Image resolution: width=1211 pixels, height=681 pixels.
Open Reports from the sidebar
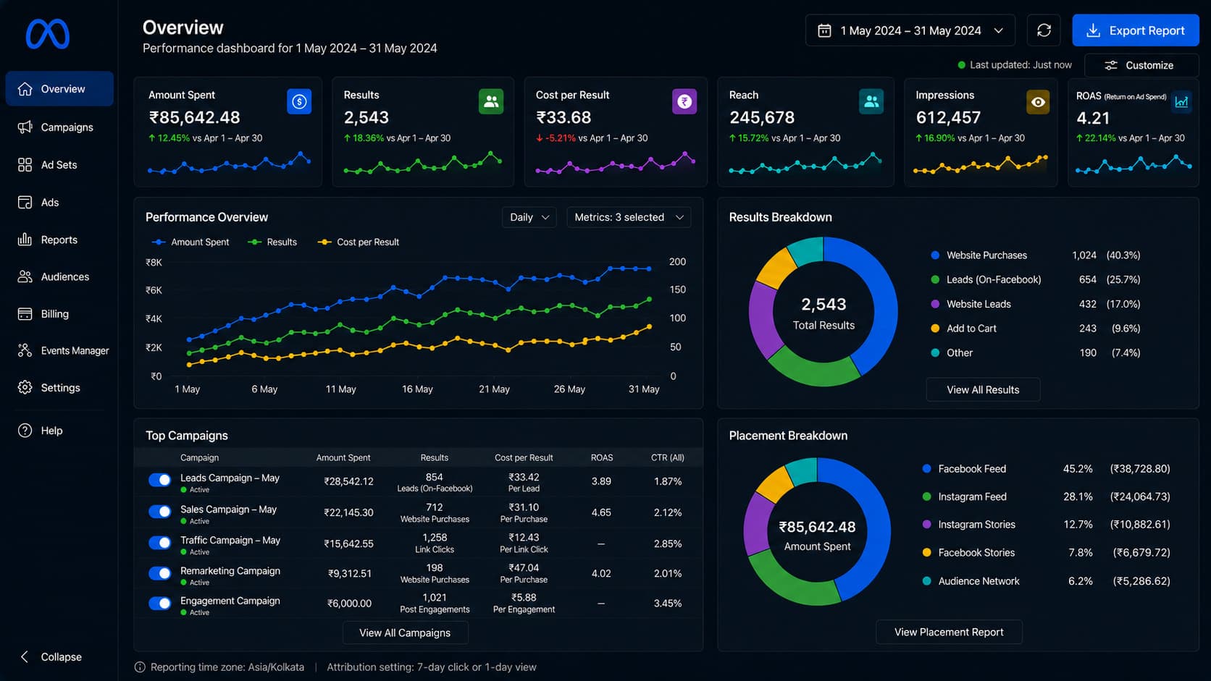click(59, 240)
